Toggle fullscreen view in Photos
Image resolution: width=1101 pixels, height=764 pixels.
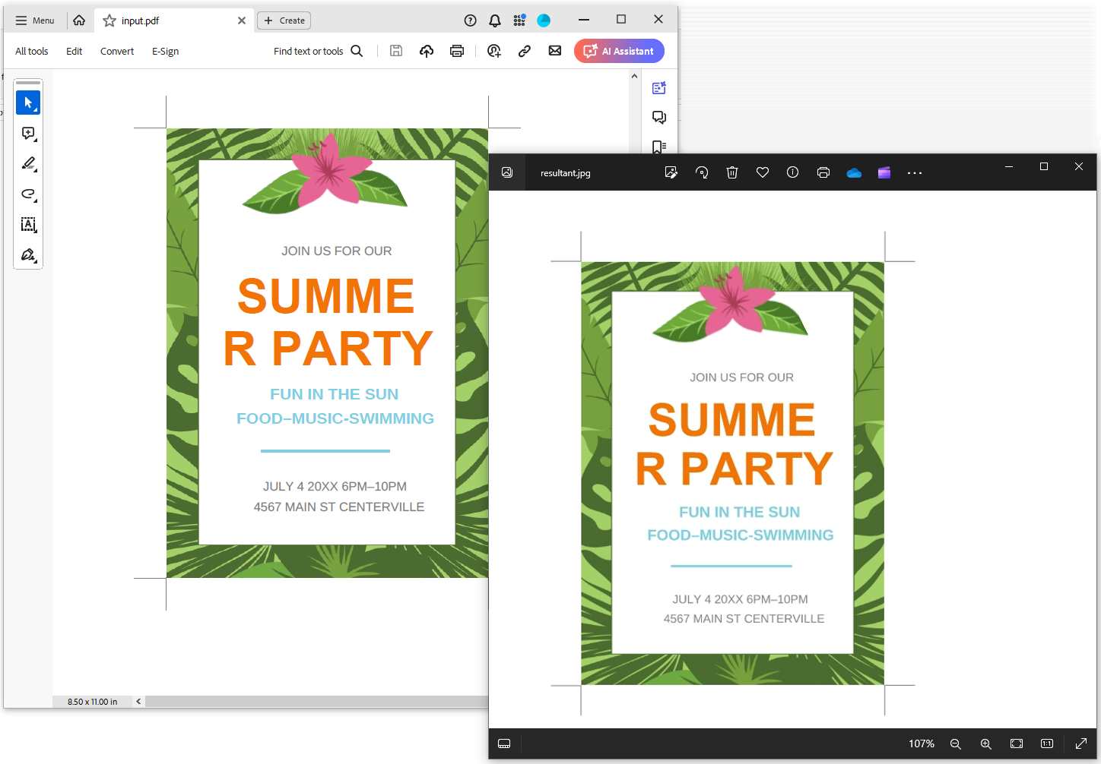1080,743
